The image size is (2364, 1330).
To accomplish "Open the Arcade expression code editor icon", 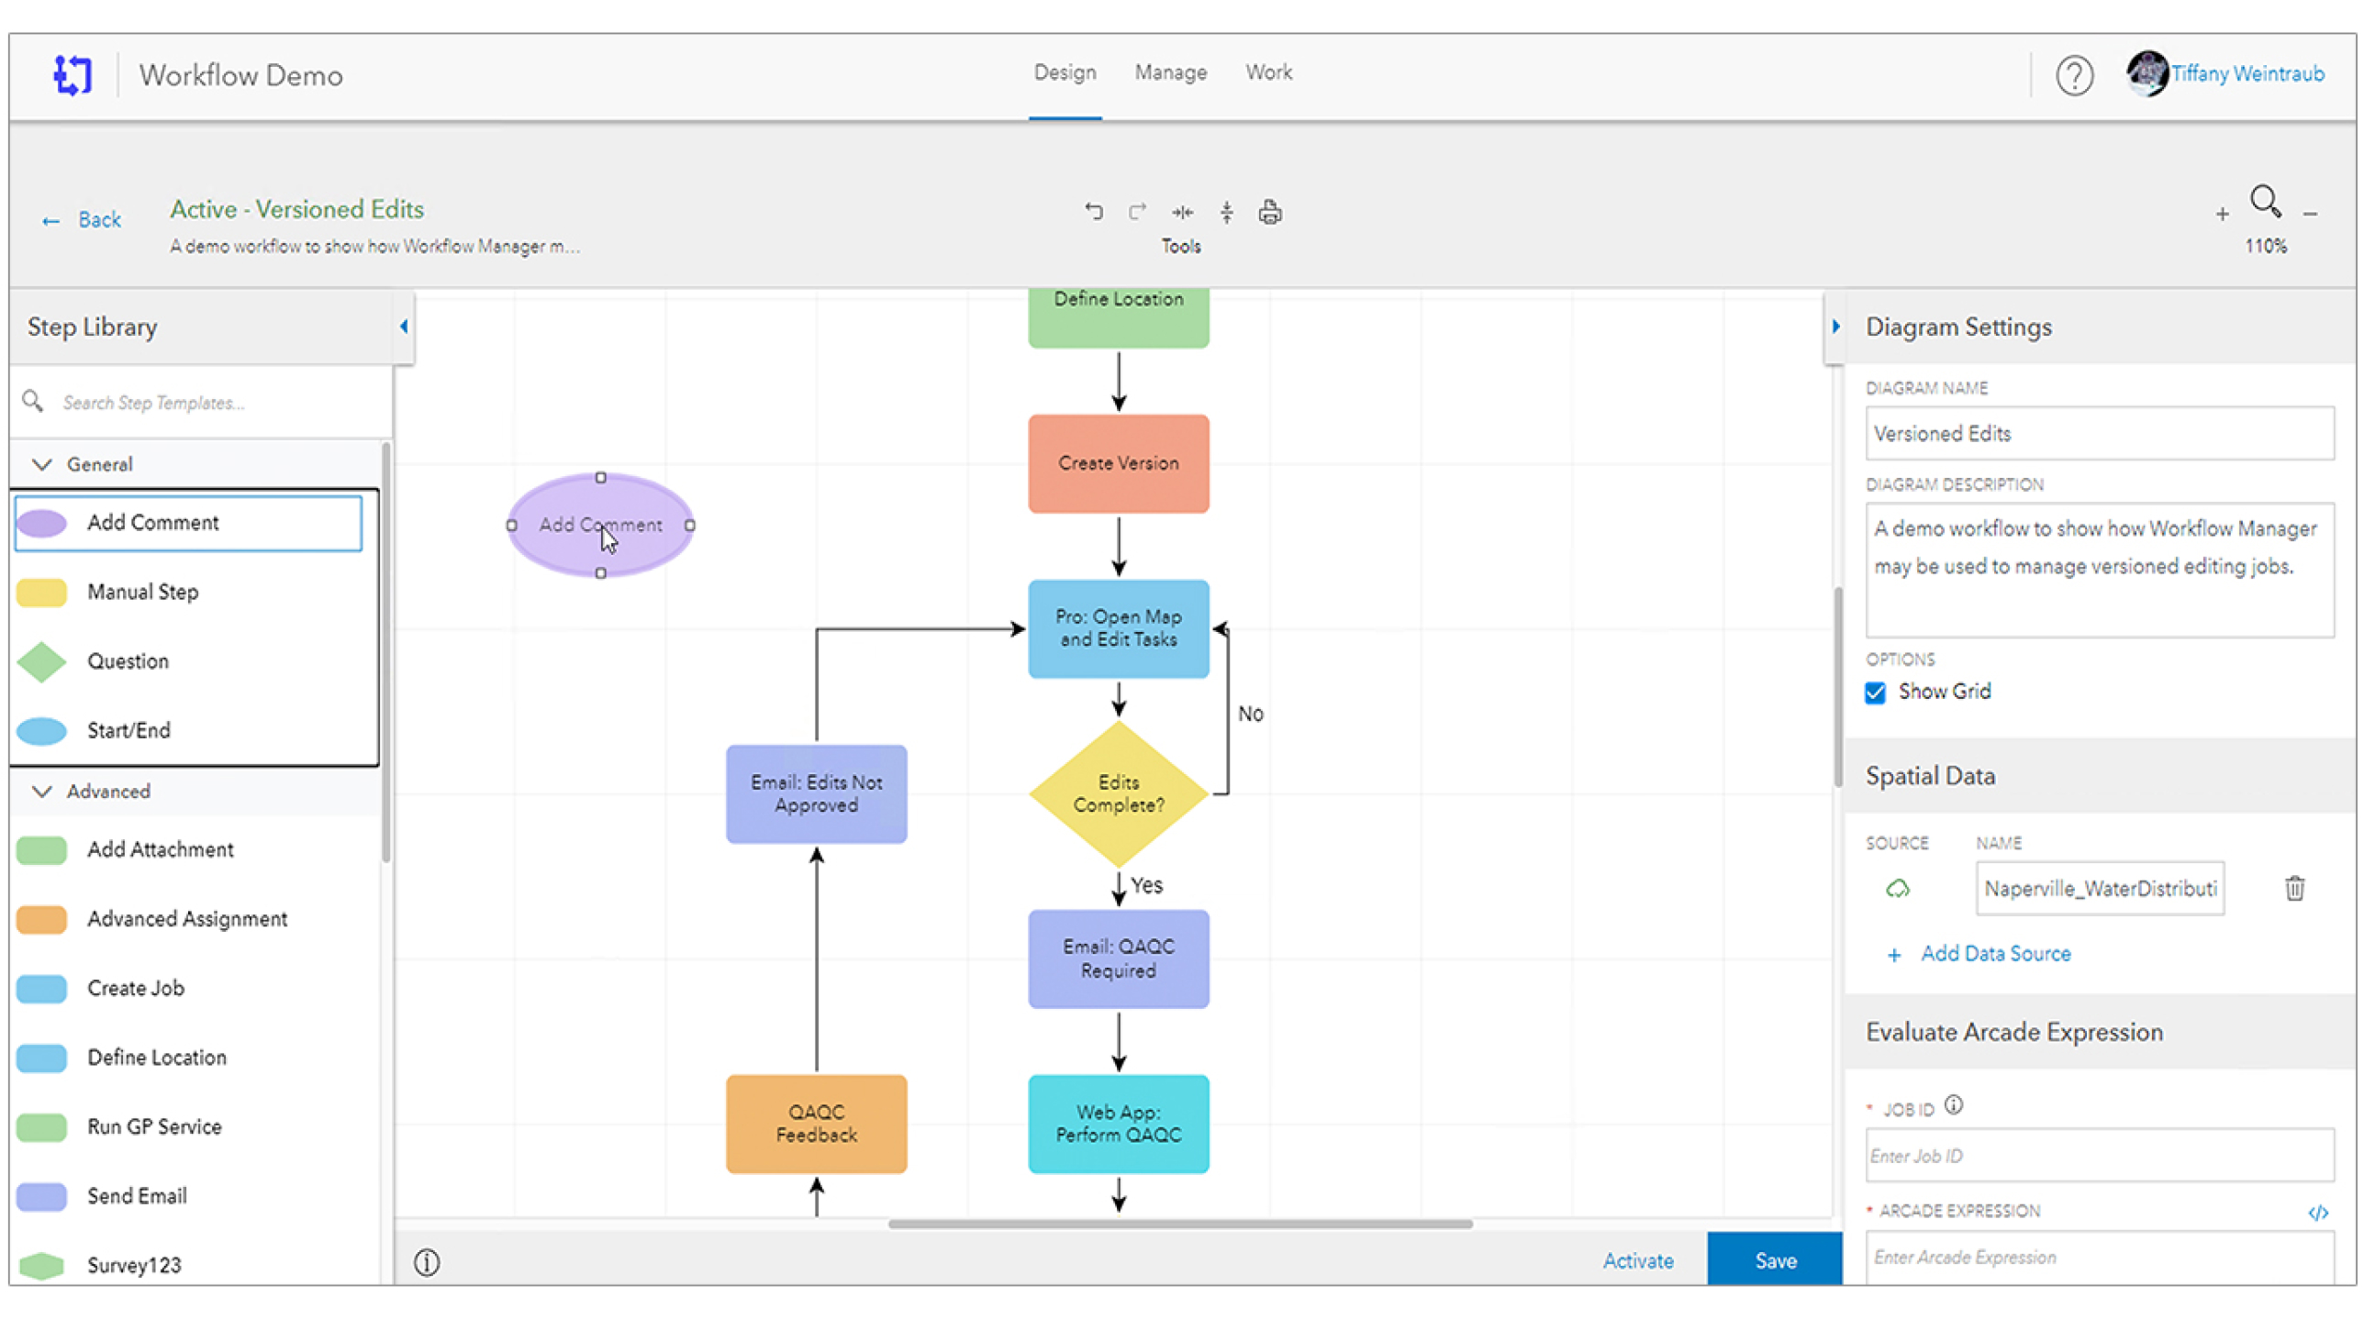I will pyautogui.click(x=2317, y=1213).
